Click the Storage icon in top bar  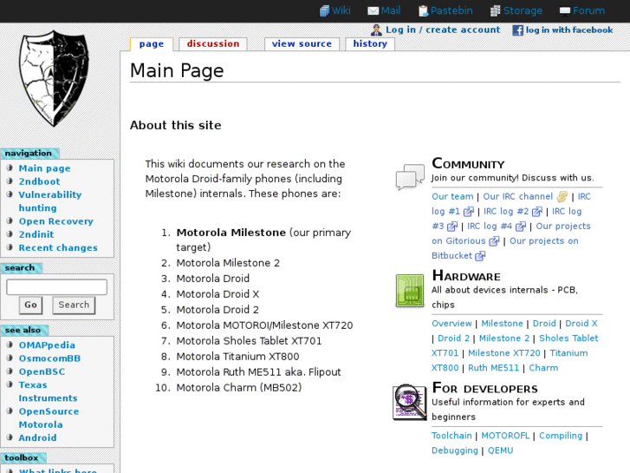pos(496,11)
